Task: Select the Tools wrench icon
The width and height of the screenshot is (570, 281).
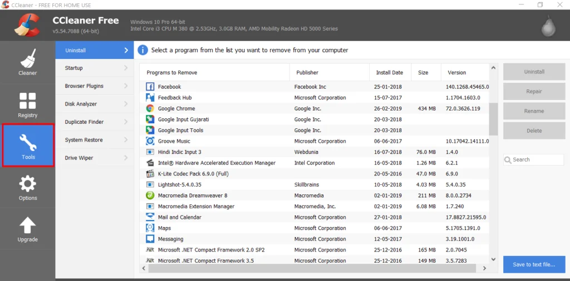Action: [x=28, y=143]
